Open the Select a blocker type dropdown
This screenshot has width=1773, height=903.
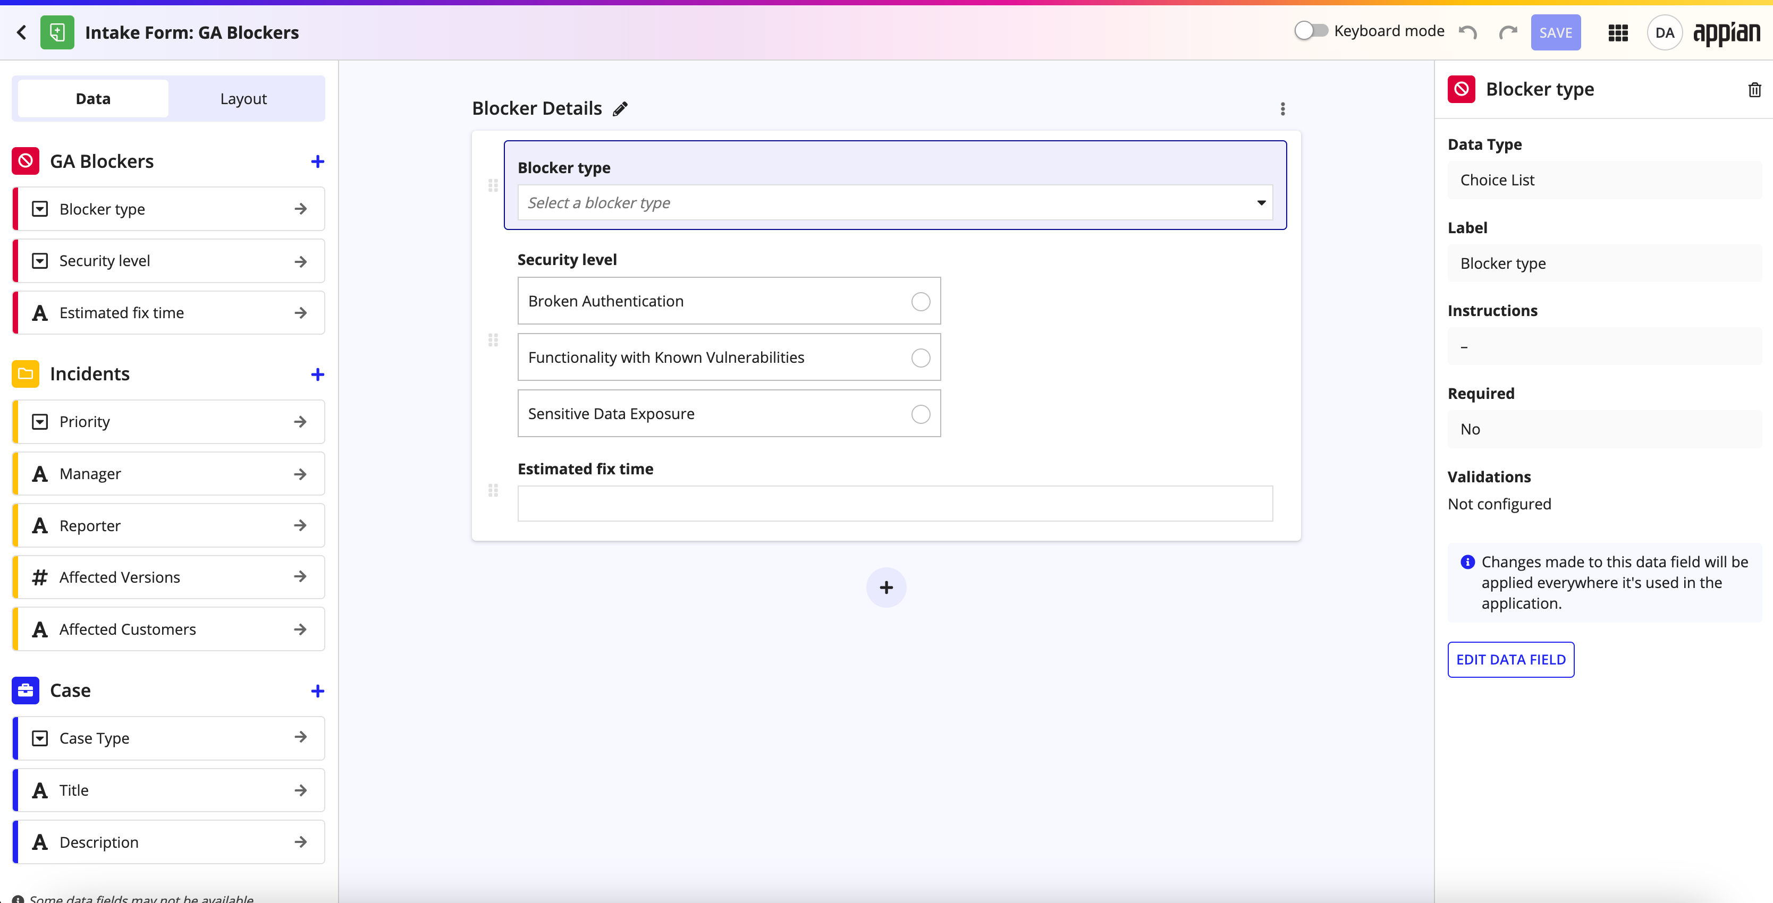pos(895,203)
